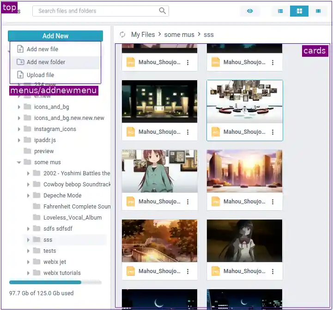
Task: Expand the webix jet folder
Action: 28,262
